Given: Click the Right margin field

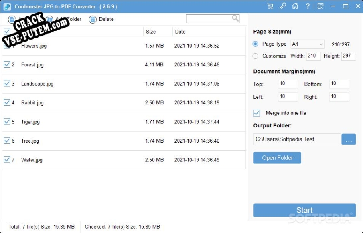Looking at the screenshot, I should pos(339,97).
